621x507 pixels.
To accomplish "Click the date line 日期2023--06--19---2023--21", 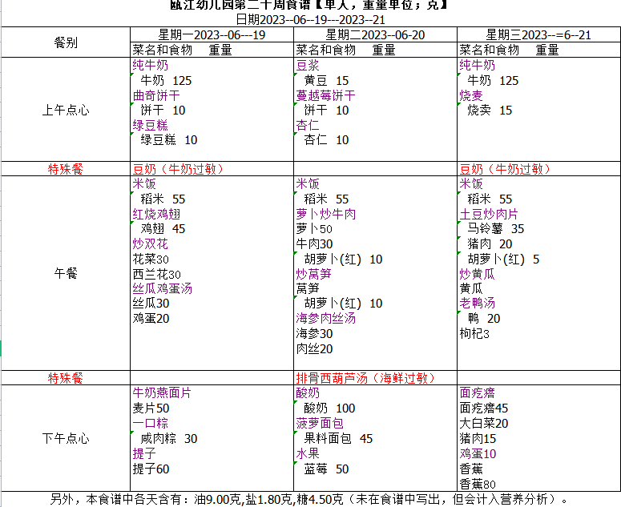I will [311, 19].
